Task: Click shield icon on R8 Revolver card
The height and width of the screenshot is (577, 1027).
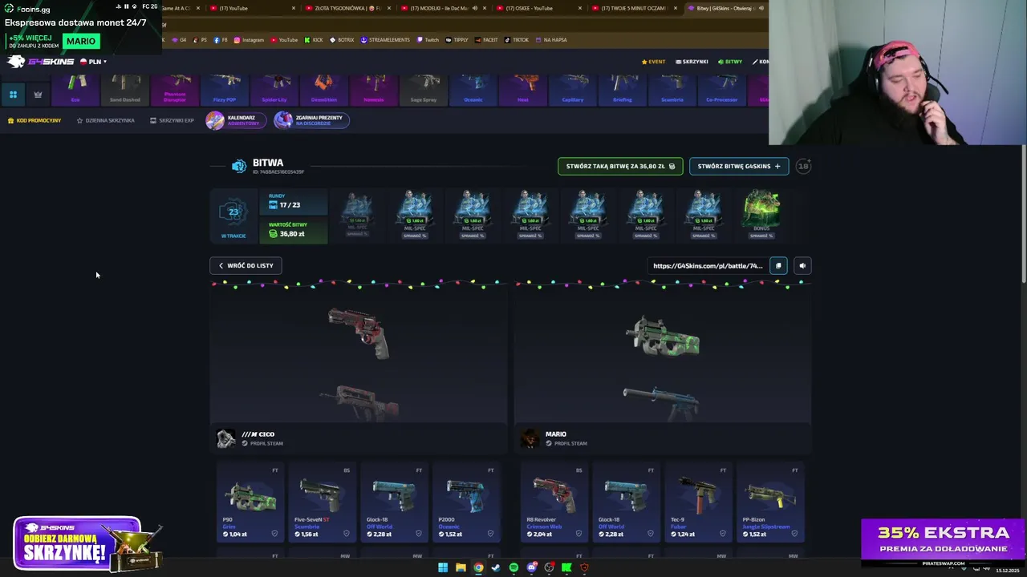Action: [x=578, y=534]
